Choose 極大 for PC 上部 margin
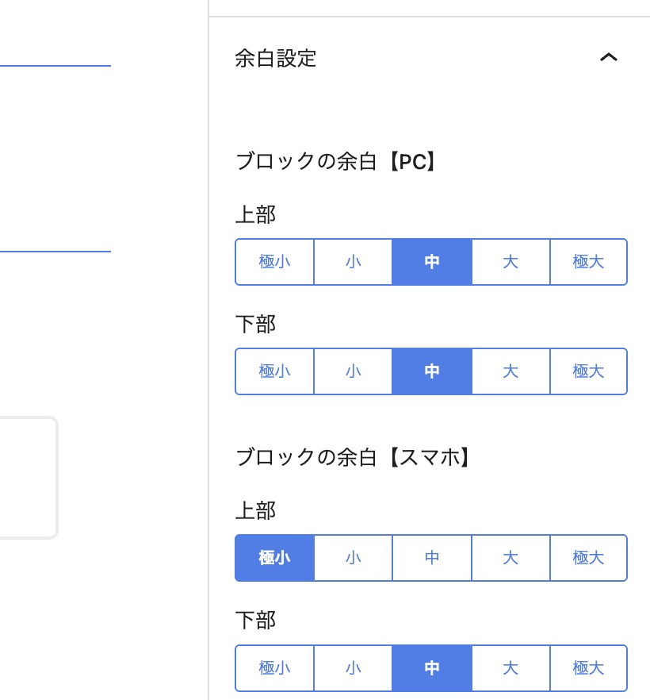The height and width of the screenshot is (700, 650). (x=588, y=262)
